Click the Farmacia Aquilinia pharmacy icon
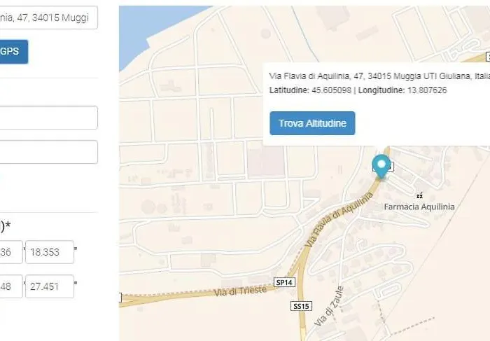 pyautogui.click(x=419, y=195)
